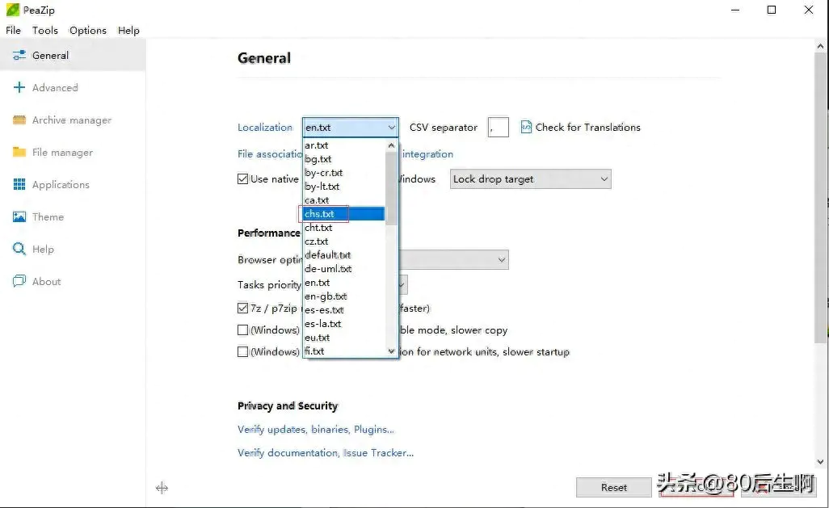Collapse the Localization en.txt combo box
Screen dimensions: 829x508
(391, 128)
